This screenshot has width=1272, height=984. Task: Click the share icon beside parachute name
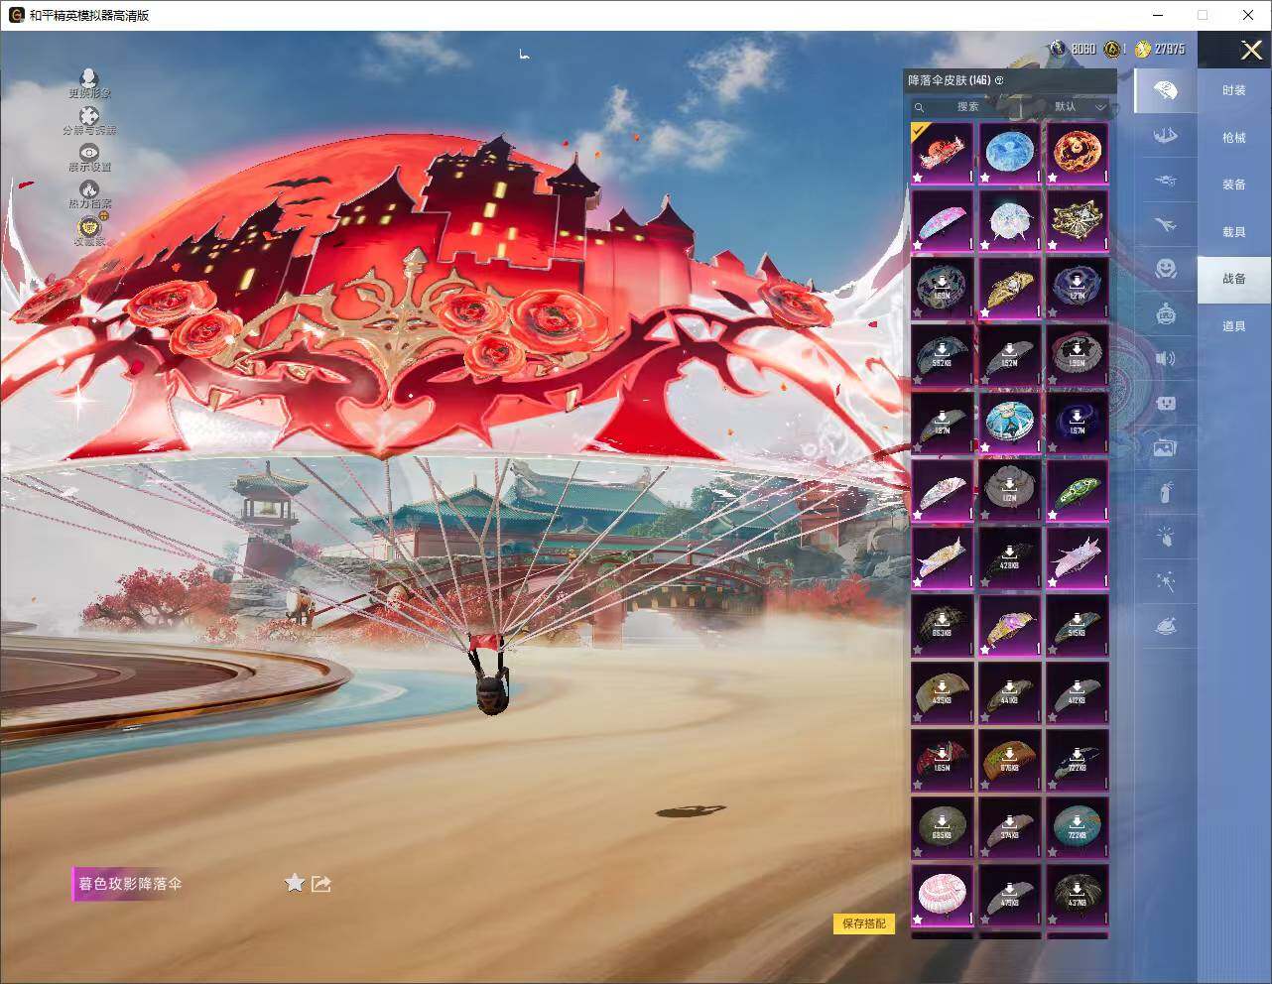click(x=320, y=883)
